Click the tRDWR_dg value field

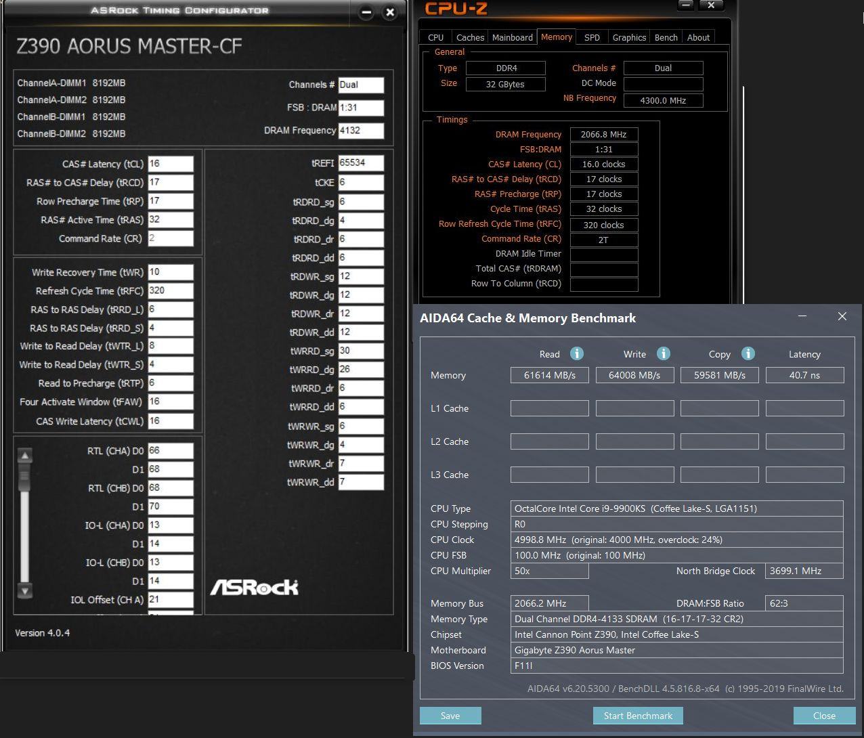tap(361, 295)
